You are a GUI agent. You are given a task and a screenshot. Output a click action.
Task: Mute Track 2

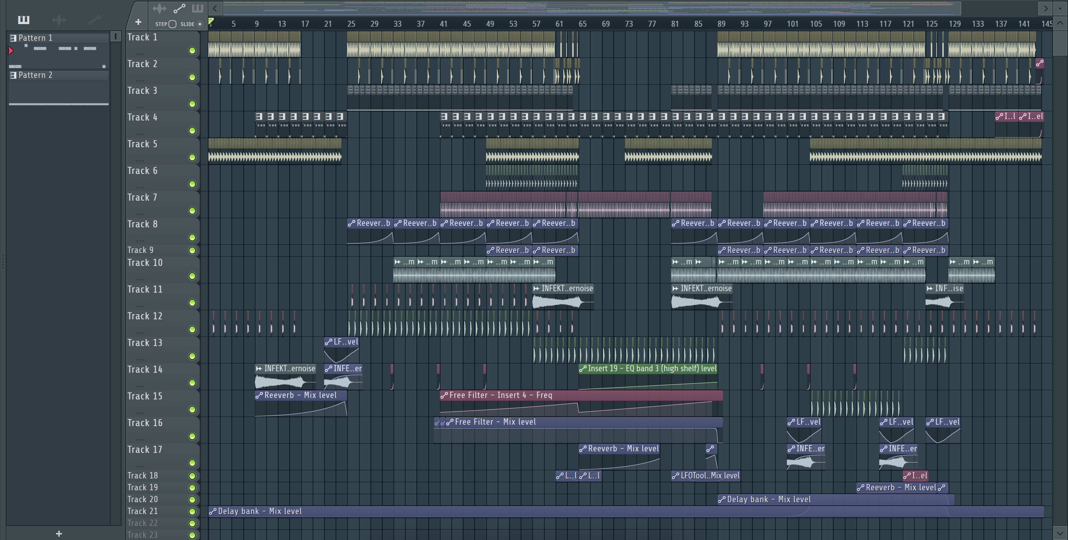(x=192, y=77)
